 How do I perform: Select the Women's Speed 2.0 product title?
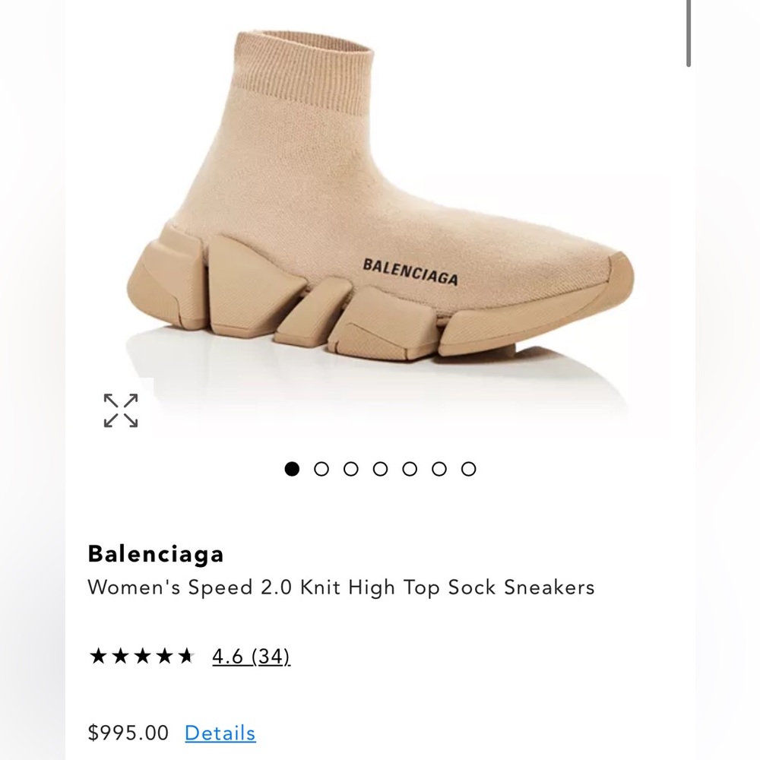click(342, 587)
